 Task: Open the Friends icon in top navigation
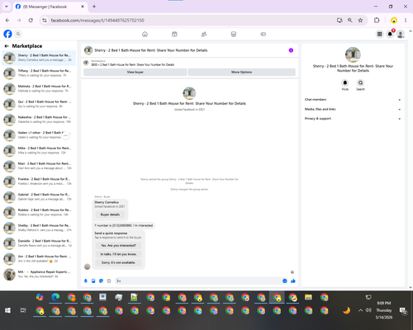coord(204,34)
